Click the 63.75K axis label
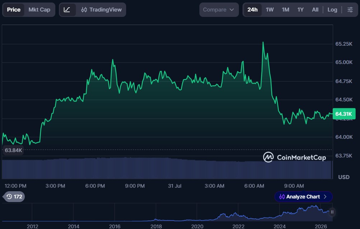Viewport: 360px width, 229px height. coord(344,156)
